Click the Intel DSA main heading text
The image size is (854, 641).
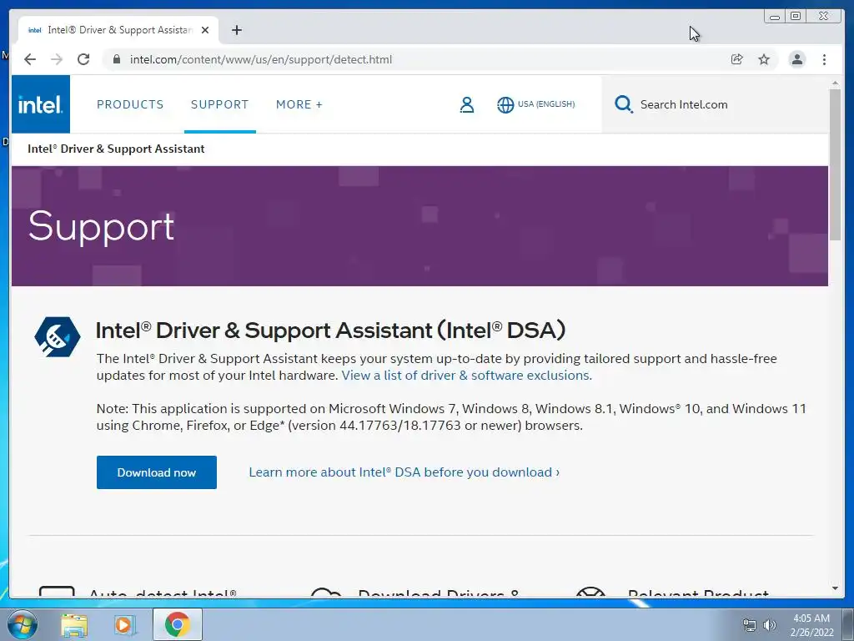click(x=330, y=331)
